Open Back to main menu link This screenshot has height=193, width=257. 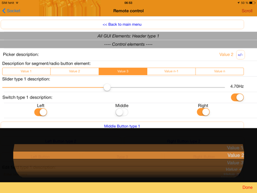tap(122, 25)
